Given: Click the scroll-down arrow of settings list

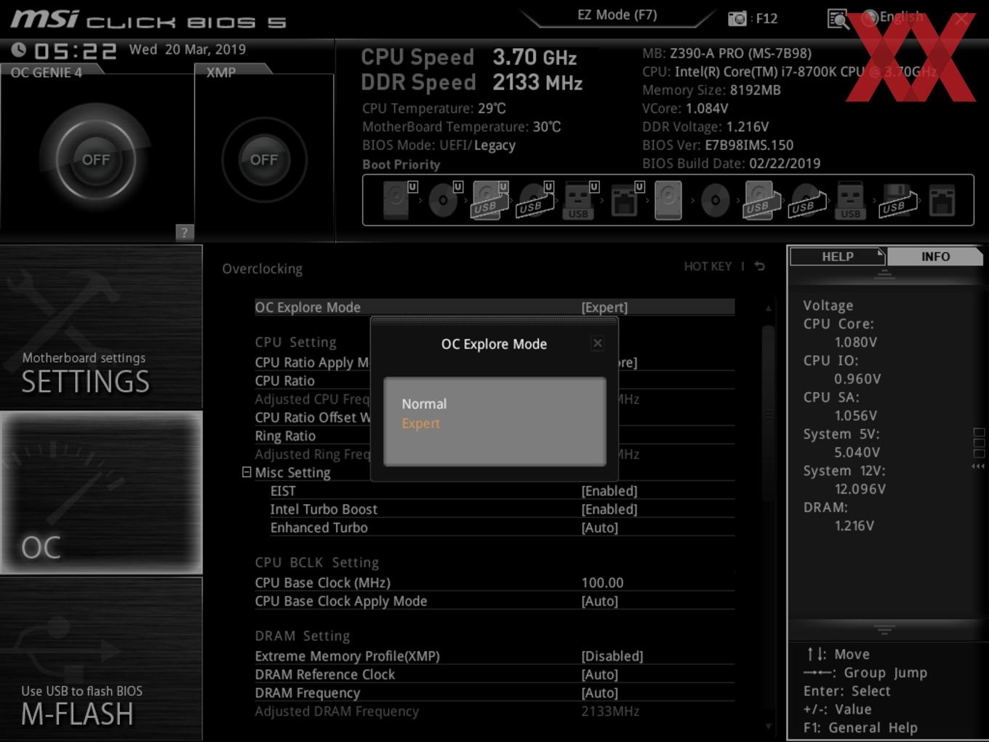Looking at the screenshot, I should pos(768,726).
